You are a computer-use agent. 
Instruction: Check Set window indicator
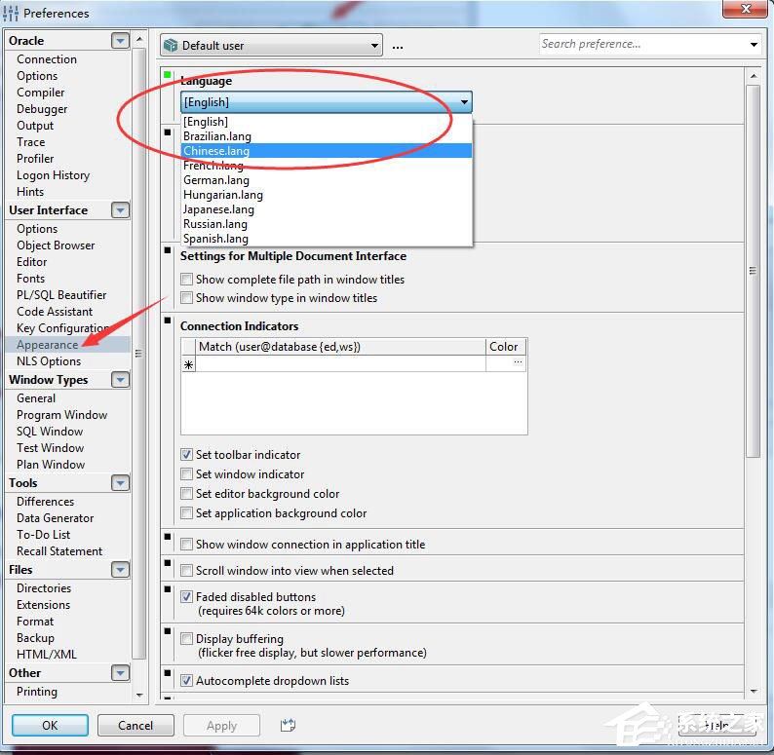[x=186, y=474]
